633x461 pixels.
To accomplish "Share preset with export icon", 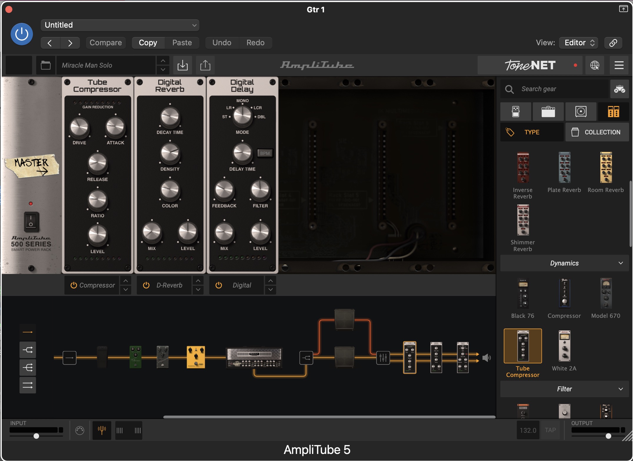I will pyautogui.click(x=205, y=65).
